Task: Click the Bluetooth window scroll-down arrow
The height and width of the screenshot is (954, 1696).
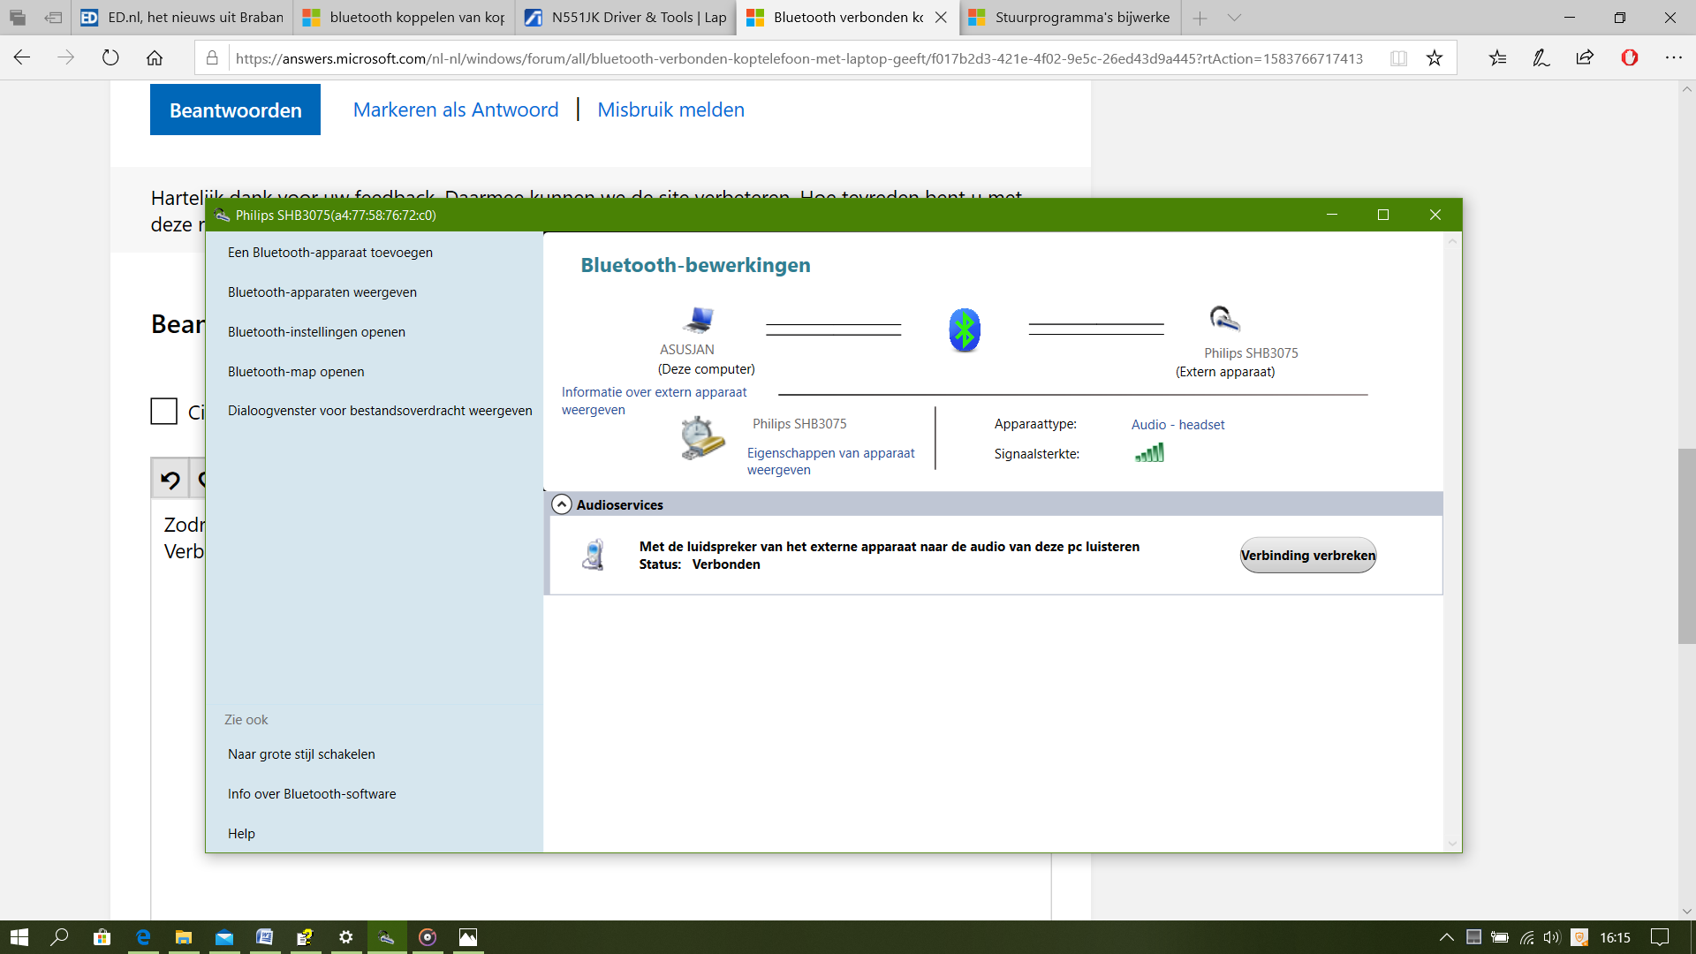Action: point(1452,844)
